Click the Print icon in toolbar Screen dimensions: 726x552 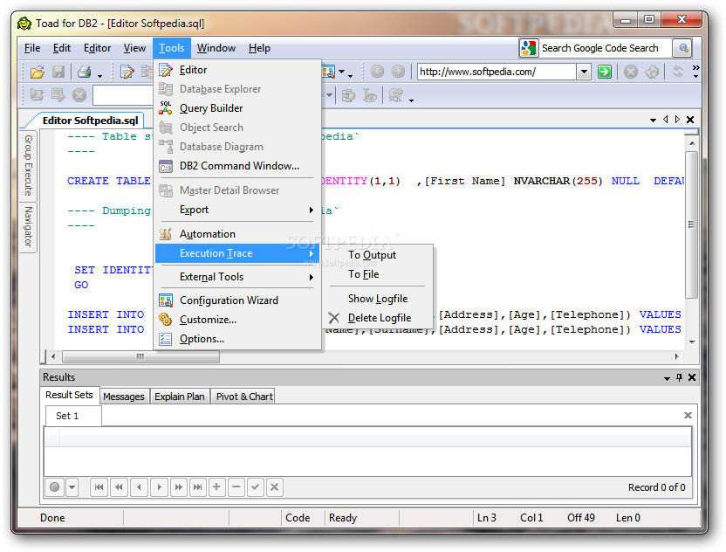[x=85, y=72]
